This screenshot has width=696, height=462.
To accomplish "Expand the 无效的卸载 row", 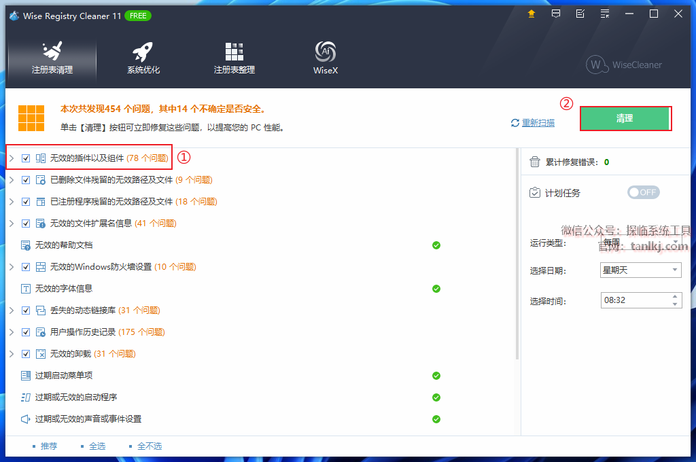I will point(12,354).
